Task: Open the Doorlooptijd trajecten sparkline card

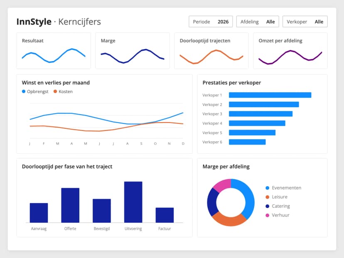Action: point(211,51)
